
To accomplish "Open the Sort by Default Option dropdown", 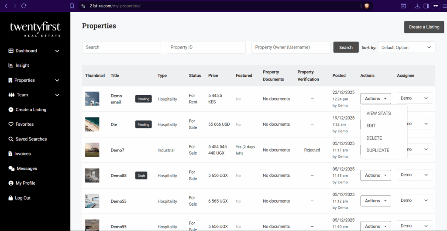I will [x=406, y=48].
